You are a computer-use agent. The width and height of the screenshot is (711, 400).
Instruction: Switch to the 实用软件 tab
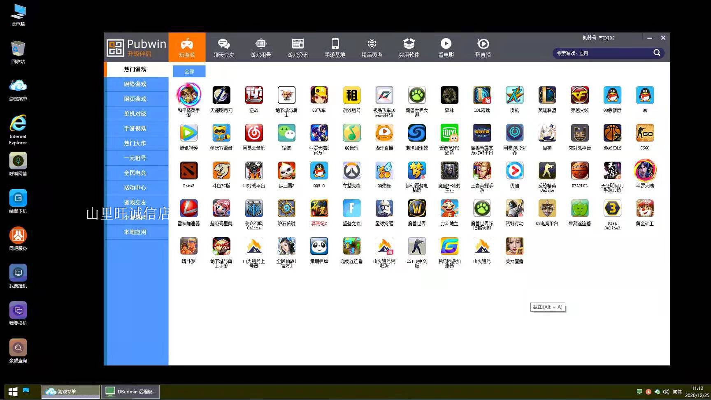pos(409,47)
